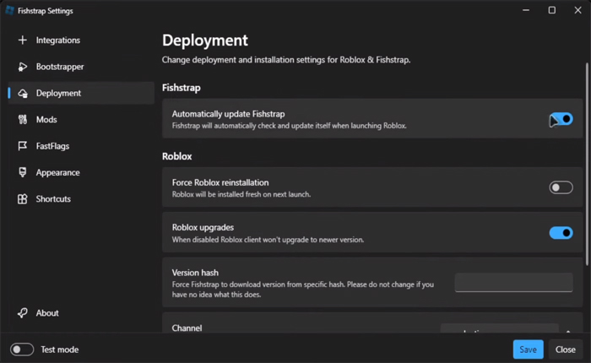Viewport: 591px width, 363px height.
Task: Open the Channel dropdown
Action: point(499,331)
